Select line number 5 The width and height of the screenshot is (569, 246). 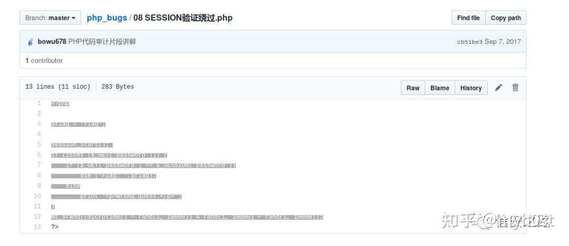click(x=39, y=145)
